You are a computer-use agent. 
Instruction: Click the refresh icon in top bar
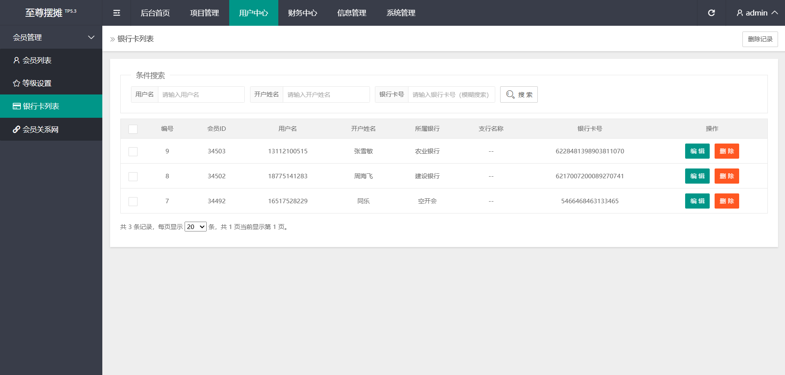click(711, 13)
